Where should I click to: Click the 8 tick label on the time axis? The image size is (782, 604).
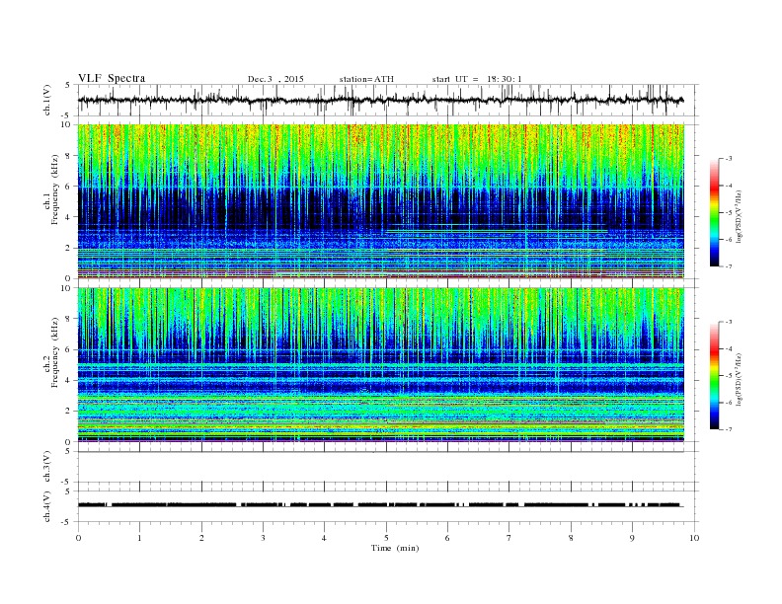pos(571,538)
